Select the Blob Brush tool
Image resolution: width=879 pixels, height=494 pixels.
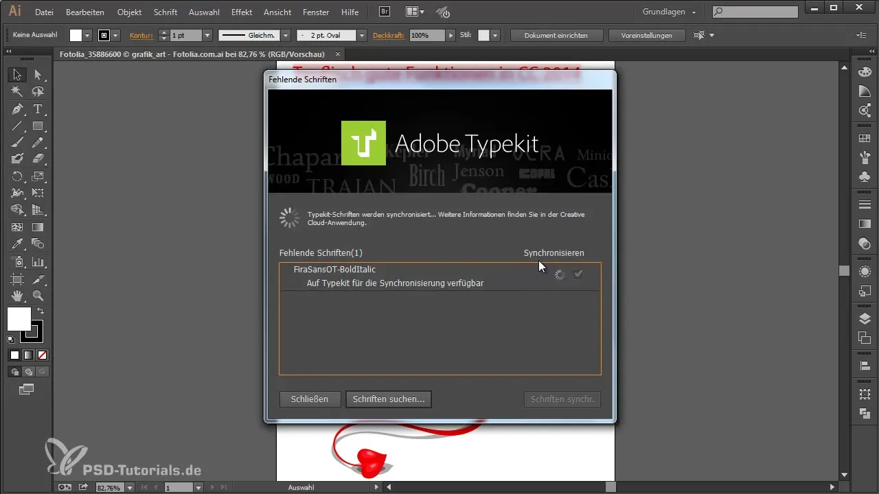click(17, 158)
